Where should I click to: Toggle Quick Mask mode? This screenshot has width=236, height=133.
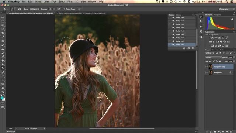pos(3,103)
